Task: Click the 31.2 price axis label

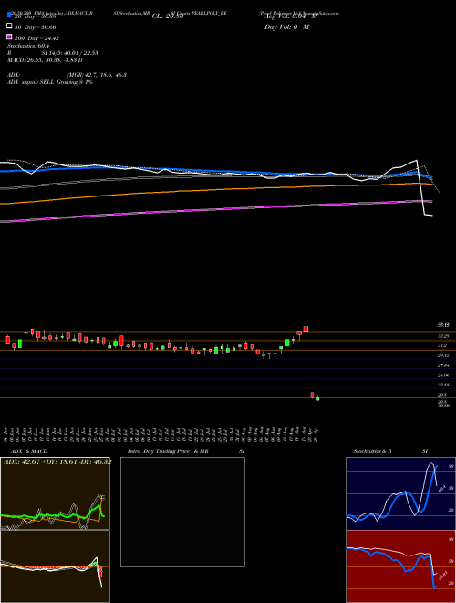Action: tap(444, 345)
